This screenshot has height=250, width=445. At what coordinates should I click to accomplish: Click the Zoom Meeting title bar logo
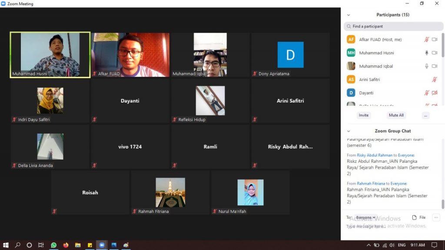(3, 3)
